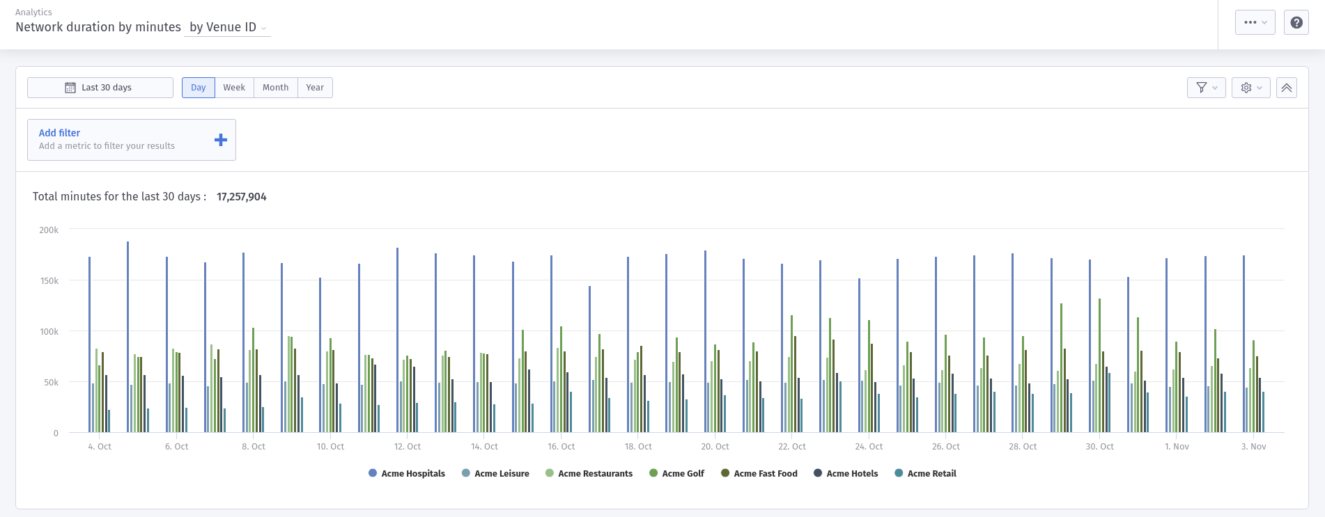Select Day granularity
This screenshot has height=517, width=1325.
tap(199, 88)
